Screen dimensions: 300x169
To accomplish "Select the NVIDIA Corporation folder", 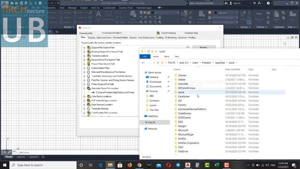I will click(x=188, y=143).
